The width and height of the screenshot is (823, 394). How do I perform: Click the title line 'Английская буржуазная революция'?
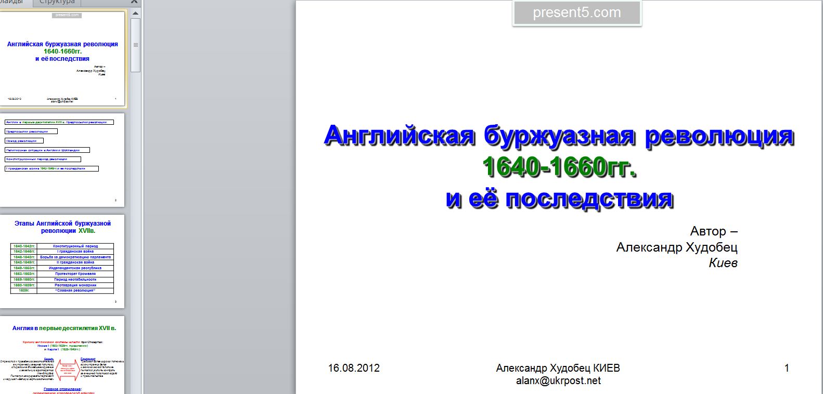(559, 136)
